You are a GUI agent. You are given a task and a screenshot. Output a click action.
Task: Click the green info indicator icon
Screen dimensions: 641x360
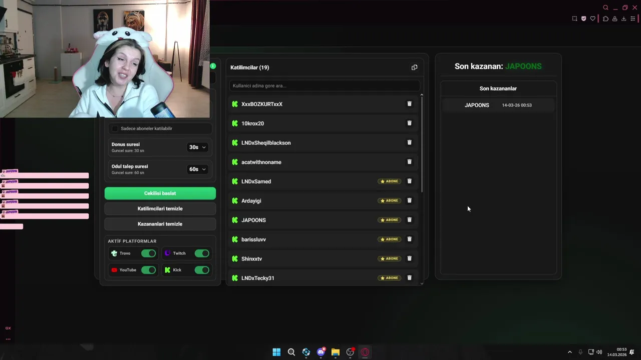[x=213, y=66]
